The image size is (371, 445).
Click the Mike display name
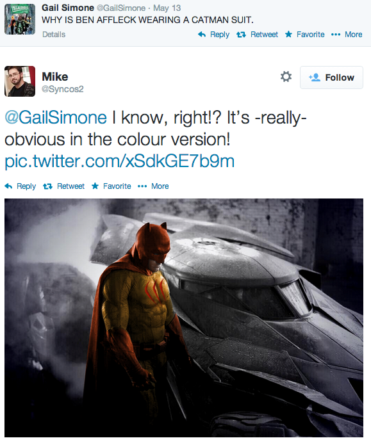coord(55,77)
